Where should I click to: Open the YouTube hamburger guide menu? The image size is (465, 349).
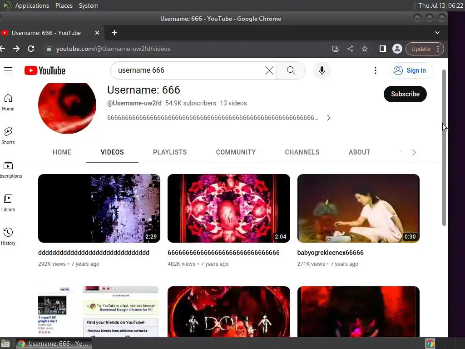(x=8, y=70)
